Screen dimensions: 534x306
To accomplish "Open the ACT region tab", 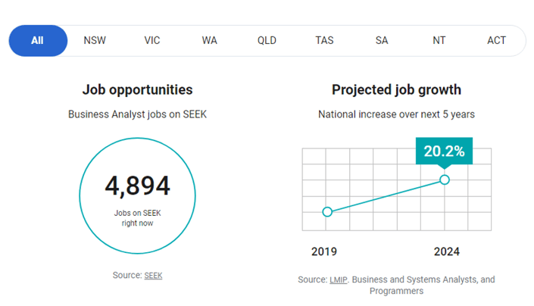I will click(496, 40).
